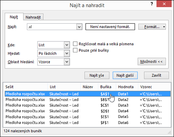Click the 124 nalezených buněk status text
The height and width of the screenshot is (137, 174).
23,131
